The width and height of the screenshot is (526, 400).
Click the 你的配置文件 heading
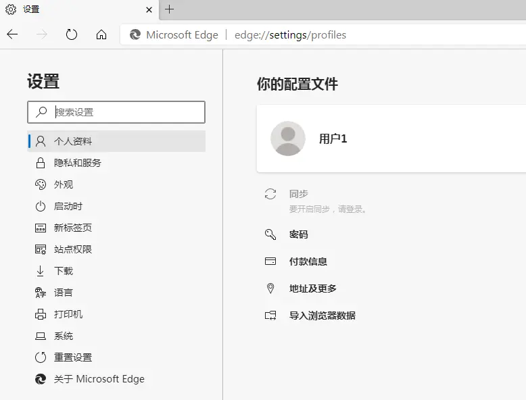pyautogui.click(x=297, y=84)
